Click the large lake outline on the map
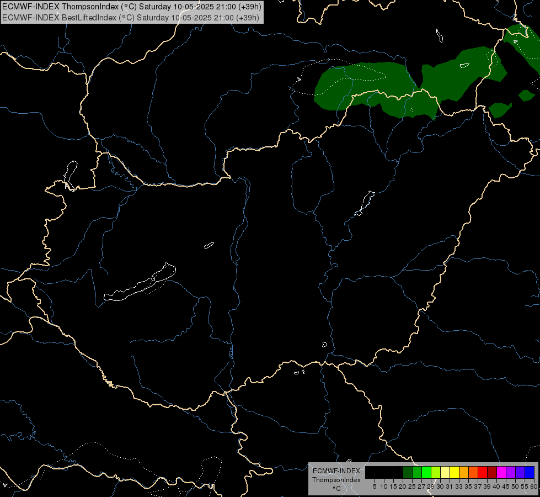The height and width of the screenshot is (497, 540). point(140,282)
